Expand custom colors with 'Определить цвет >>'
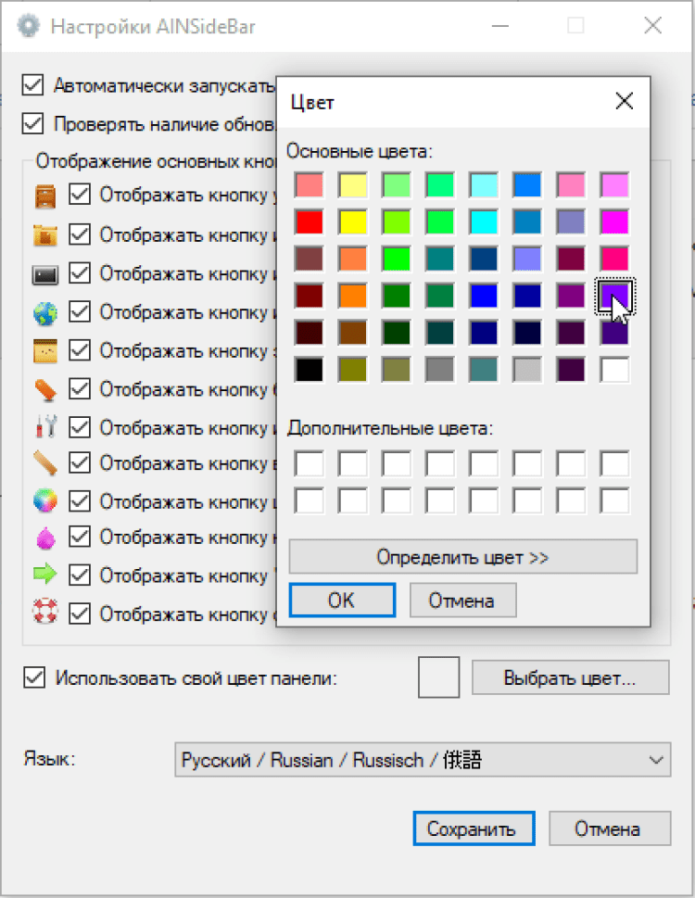695x898 pixels. click(x=462, y=557)
